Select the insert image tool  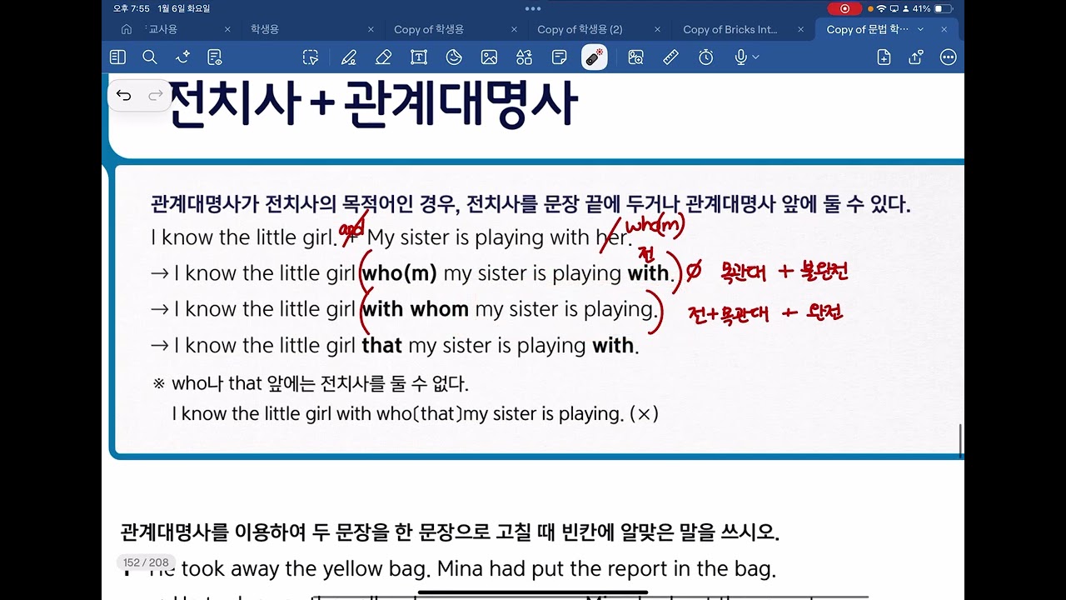(489, 57)
